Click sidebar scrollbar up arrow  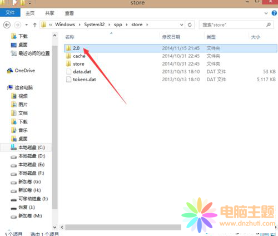(54, 35)
